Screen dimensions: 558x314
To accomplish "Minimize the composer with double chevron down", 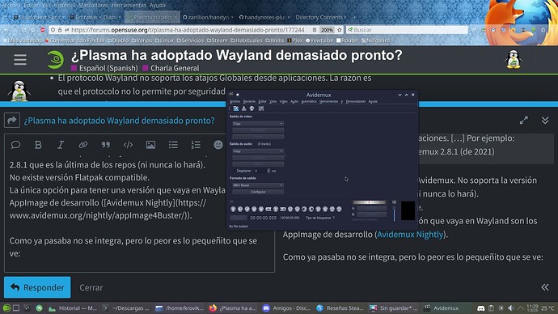I will [x=545, y=121].
